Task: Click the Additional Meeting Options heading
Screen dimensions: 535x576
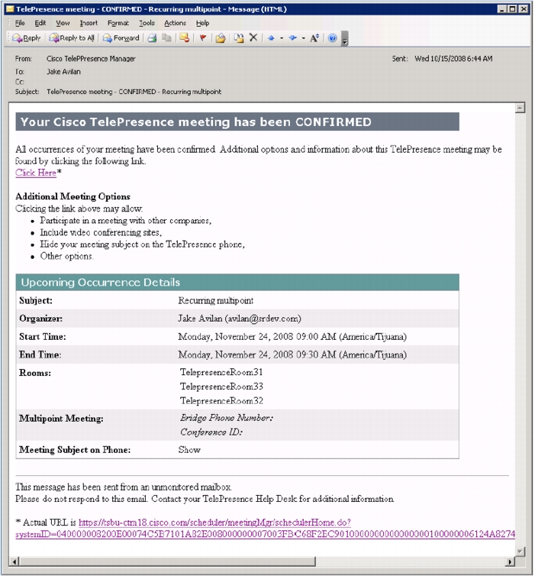Action: [73, 196]
